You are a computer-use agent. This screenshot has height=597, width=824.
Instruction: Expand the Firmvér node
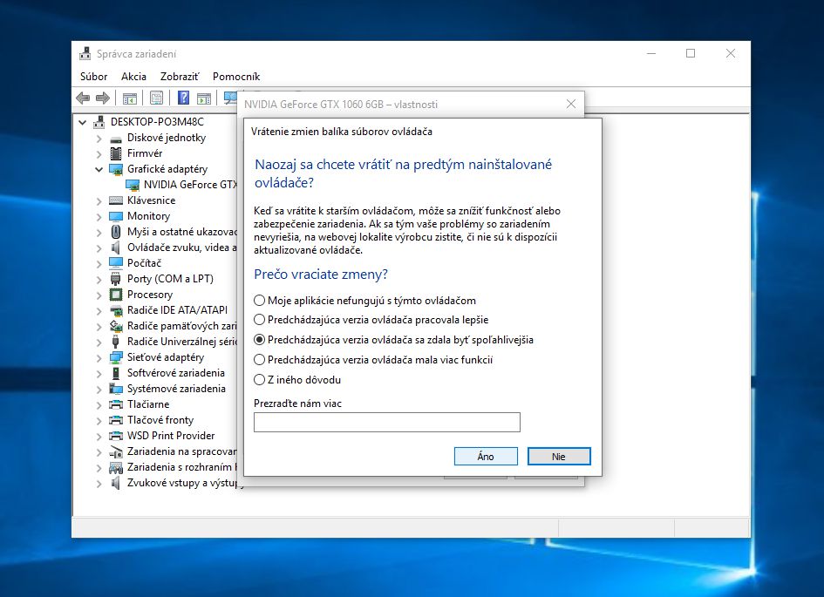(99, 154)
